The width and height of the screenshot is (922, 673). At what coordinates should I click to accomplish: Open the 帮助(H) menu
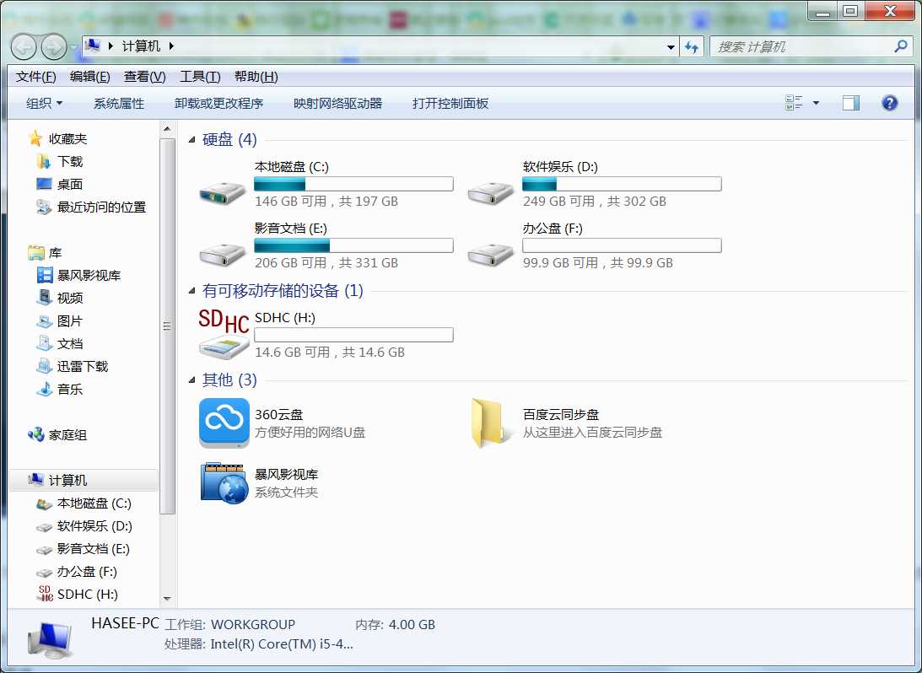[x=256, y=77]
